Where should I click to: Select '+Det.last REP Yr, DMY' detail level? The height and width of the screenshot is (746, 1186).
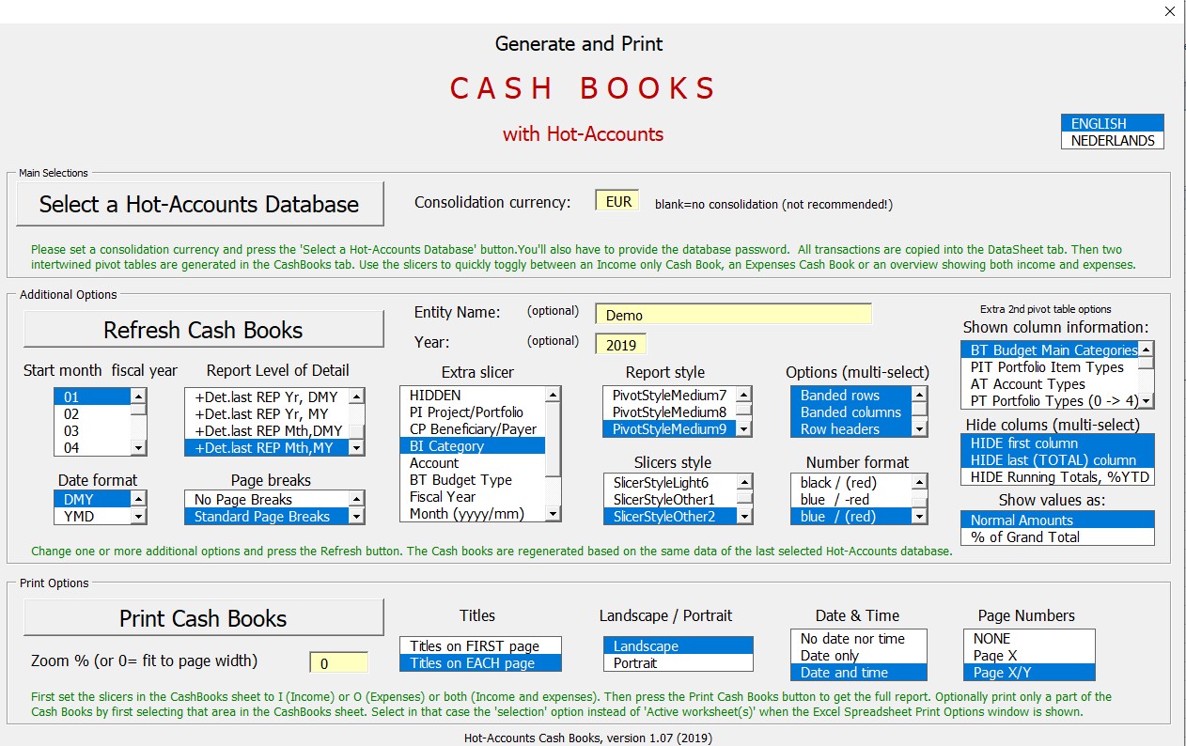pyautogui.click(x=266, y=396)
